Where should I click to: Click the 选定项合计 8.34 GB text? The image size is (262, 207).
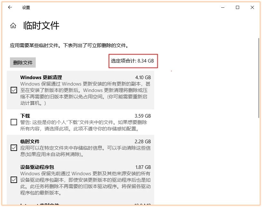coord(133,61)
